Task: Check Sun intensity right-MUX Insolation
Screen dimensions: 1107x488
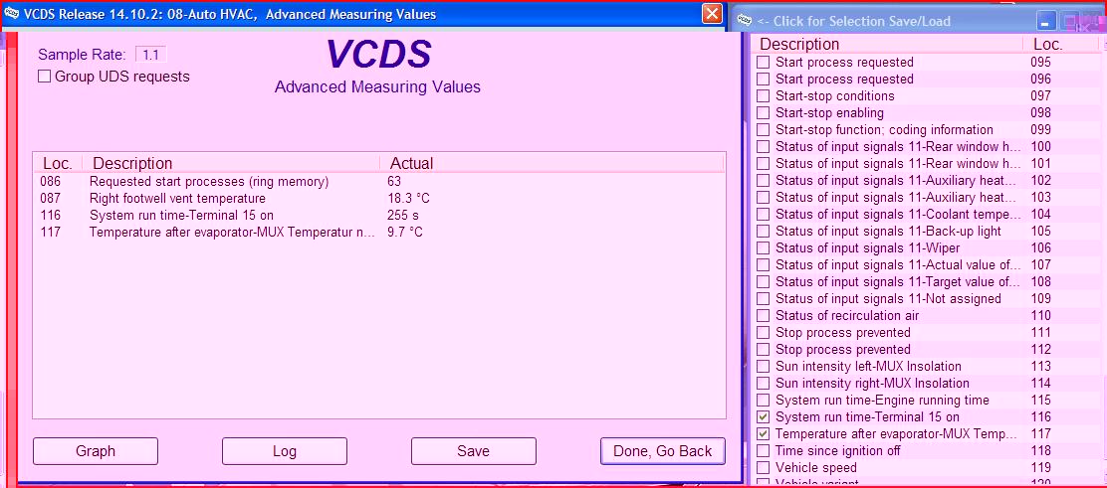Action: (764, 384)
